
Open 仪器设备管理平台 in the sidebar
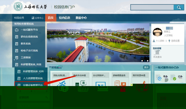coord(31,85)
